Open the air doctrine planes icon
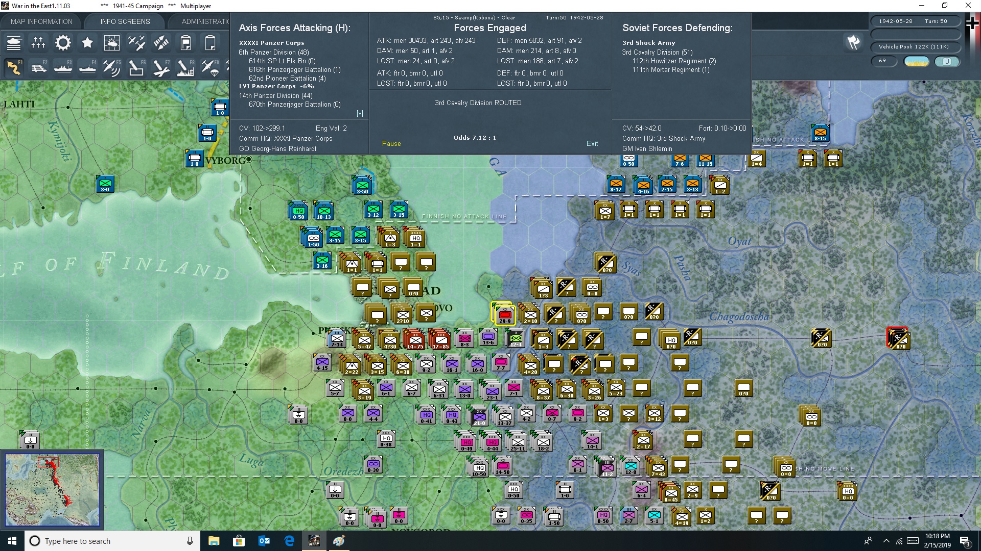Screen dimensions: 981x551 click(136, 43)
